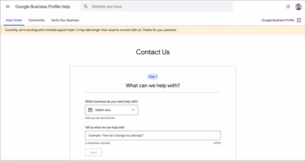The image size is (306, 161).
Task: Click the search magnifier icon
Action: point(86,6)
